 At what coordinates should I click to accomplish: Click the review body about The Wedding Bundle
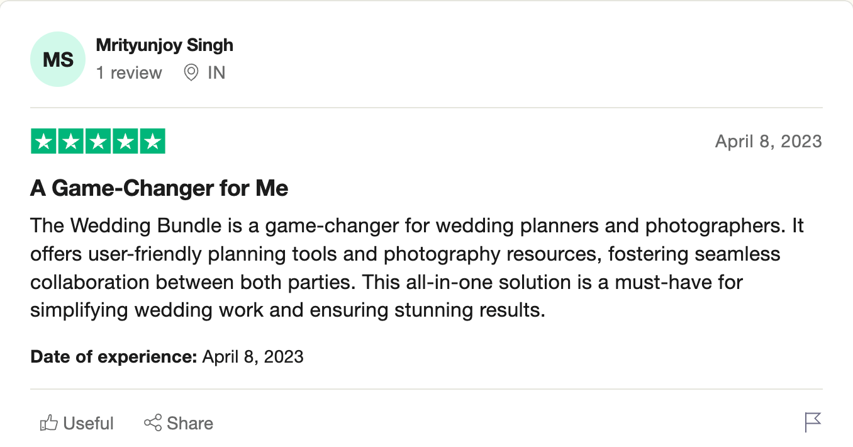(416, 268)
